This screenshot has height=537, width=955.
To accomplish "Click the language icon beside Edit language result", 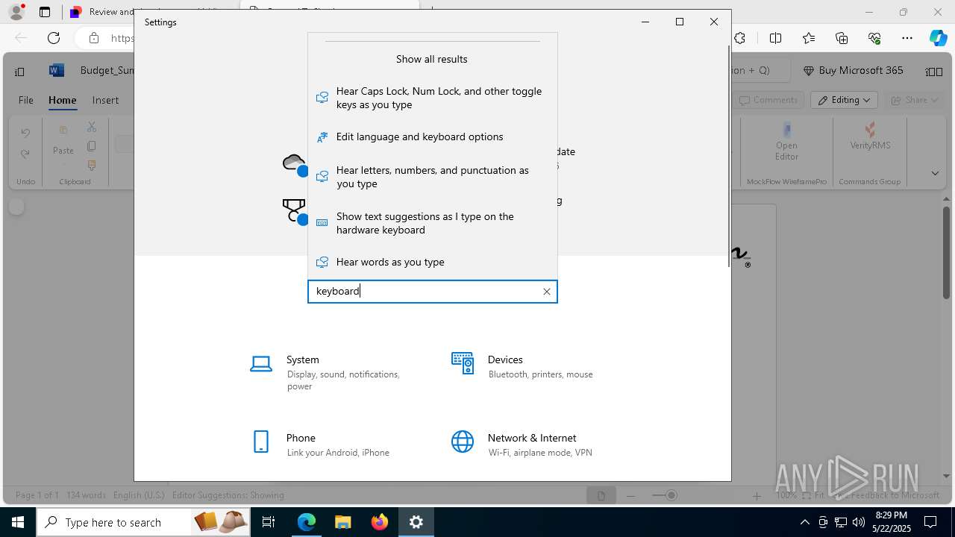I will point(322,137).
